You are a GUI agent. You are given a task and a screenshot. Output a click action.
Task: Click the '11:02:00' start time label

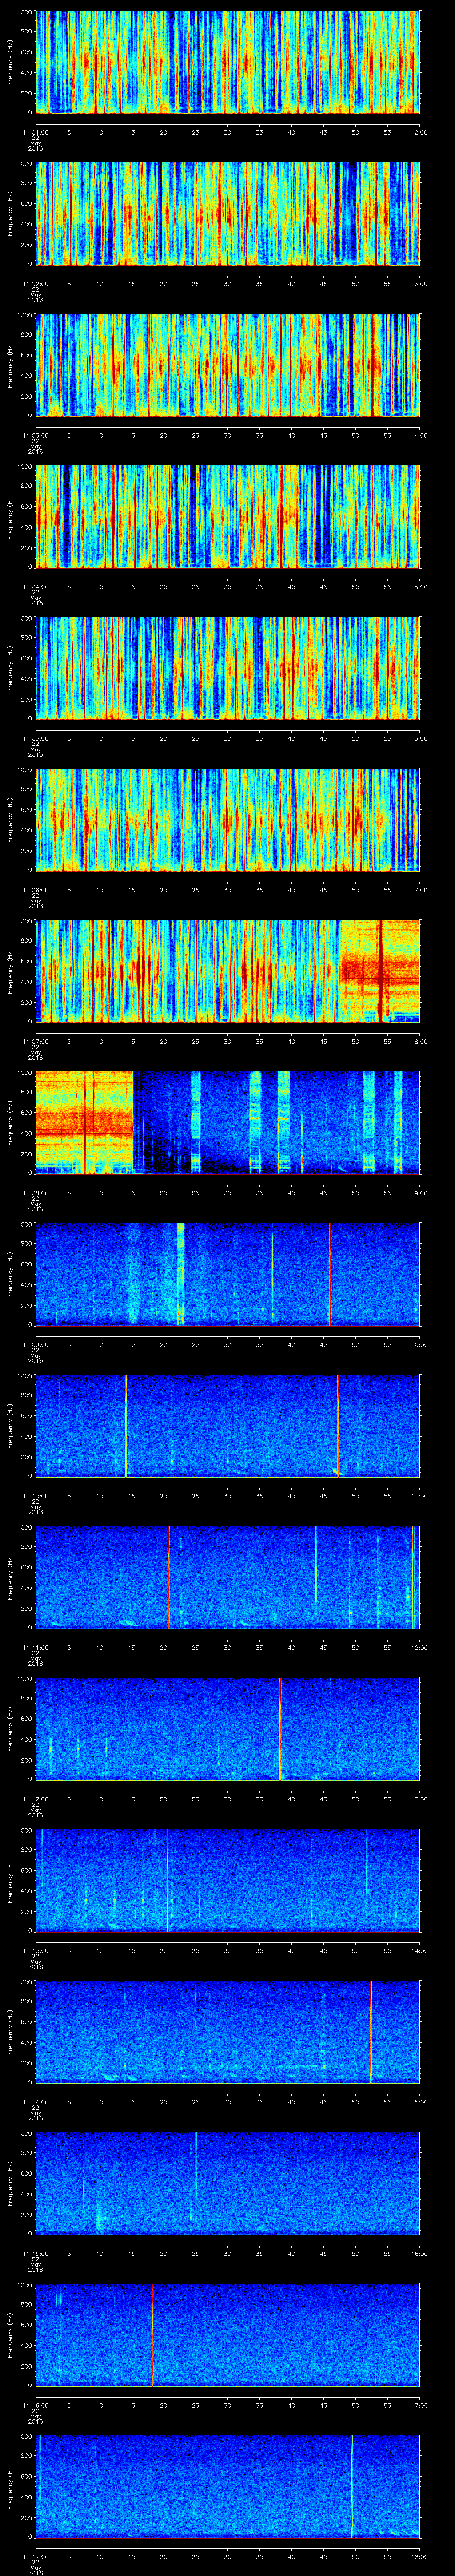pyautogui.click(x=36, y=283)
